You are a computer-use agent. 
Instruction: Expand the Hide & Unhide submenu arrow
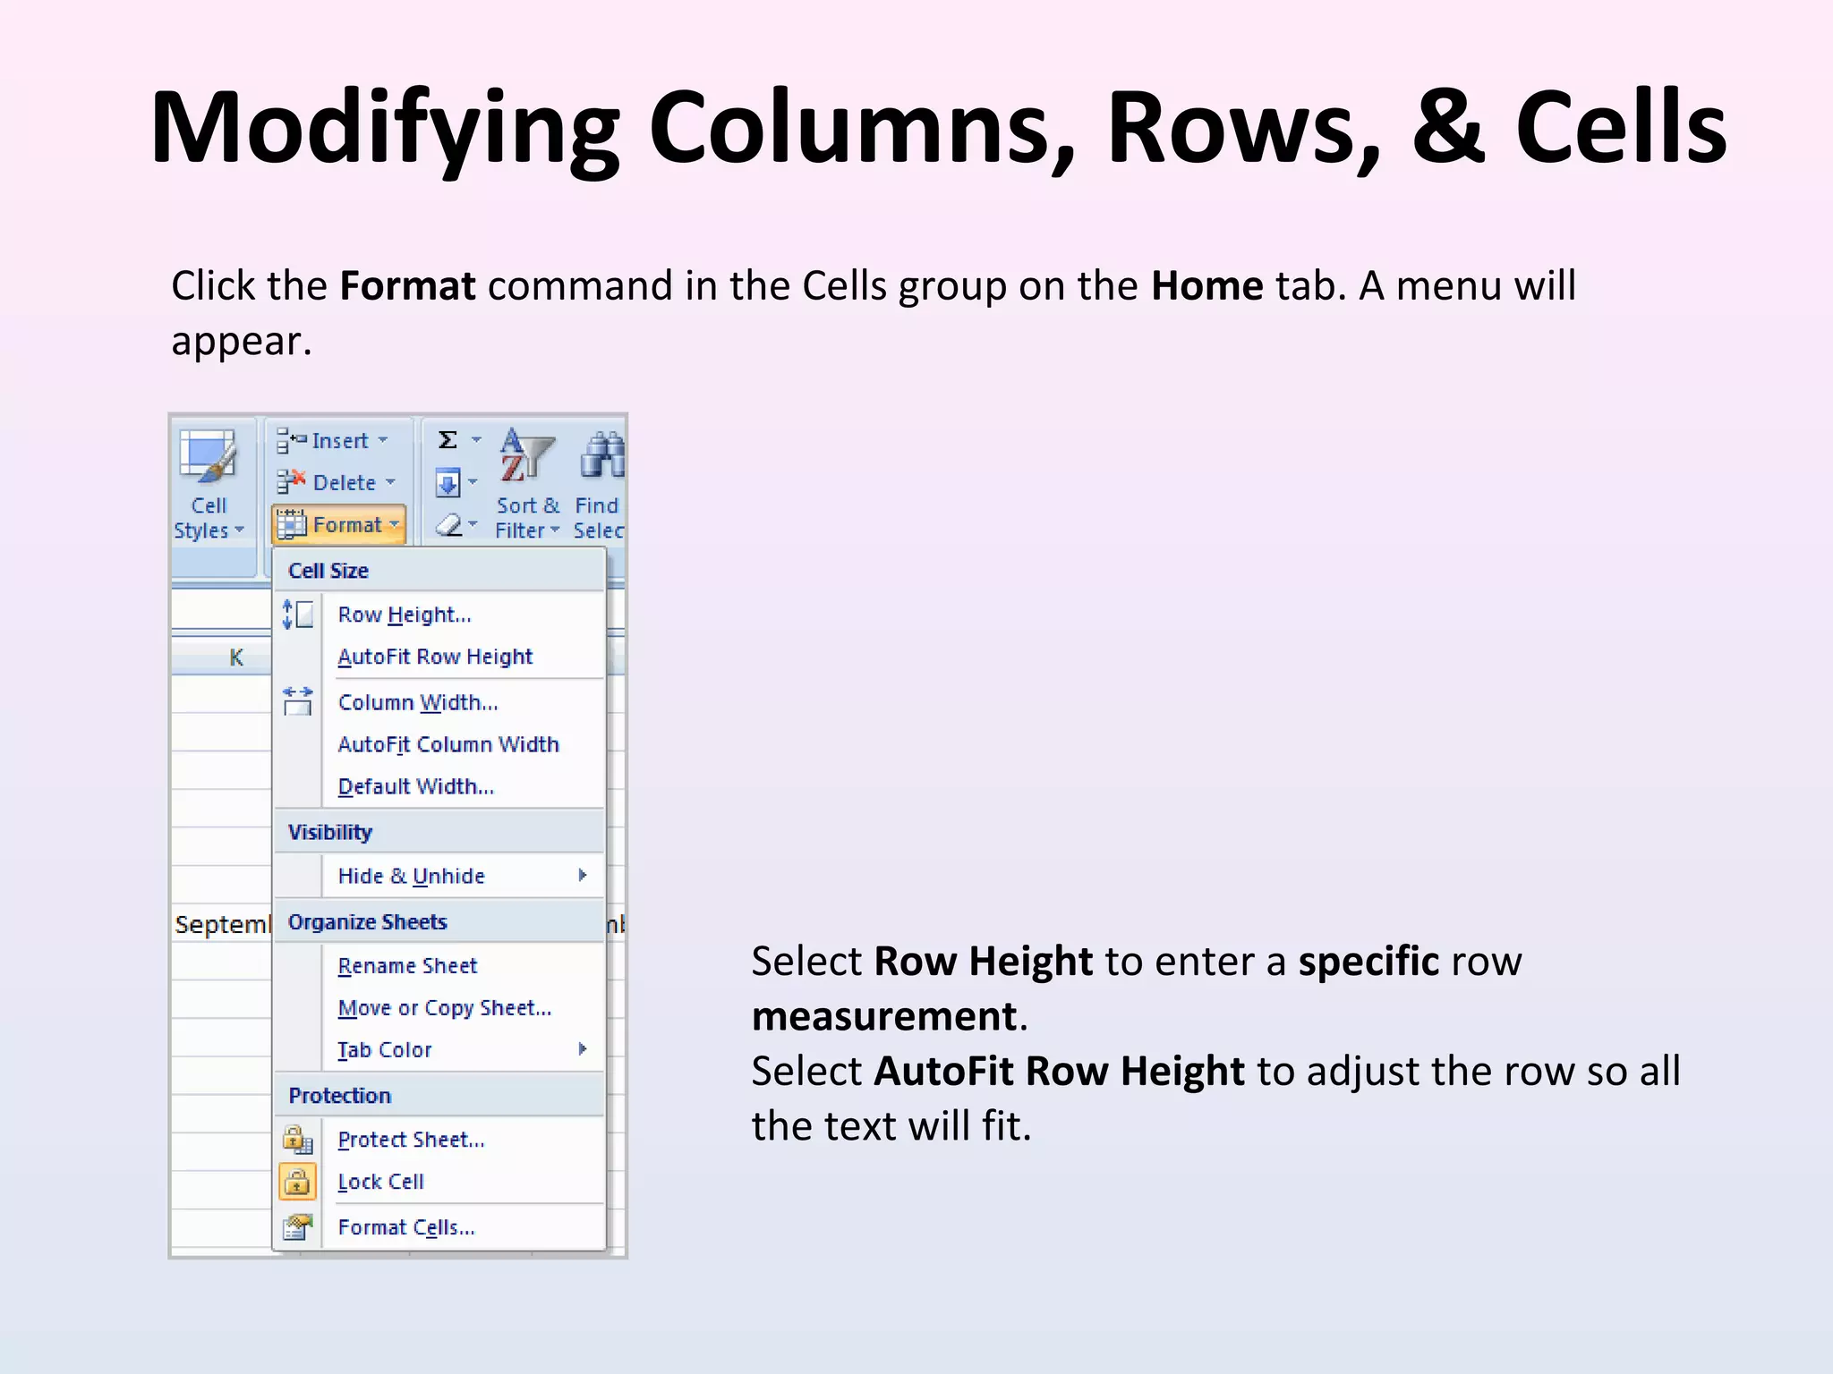point(583,875)
